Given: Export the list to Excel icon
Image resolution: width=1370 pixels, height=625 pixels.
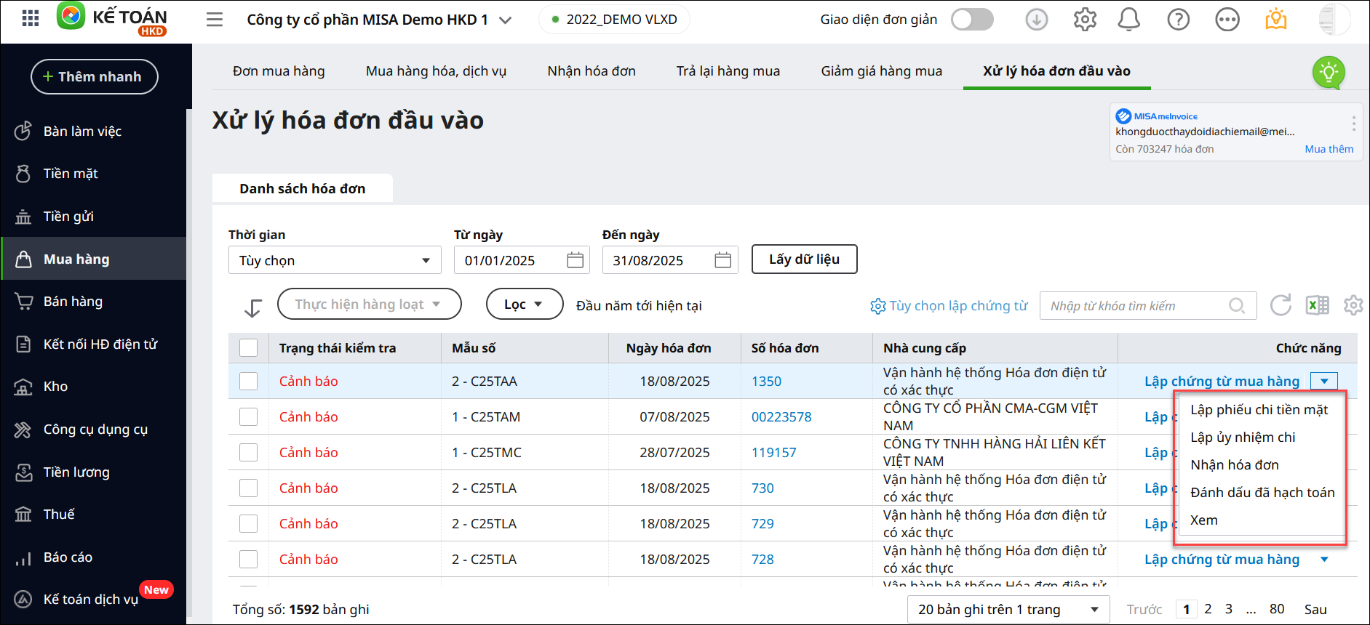Looking at the screenshot, I should point(1318,305).
